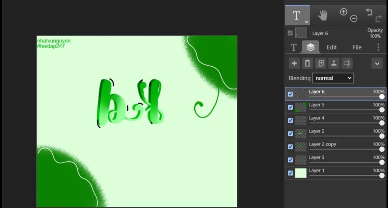Delete the selected layer

307,63
